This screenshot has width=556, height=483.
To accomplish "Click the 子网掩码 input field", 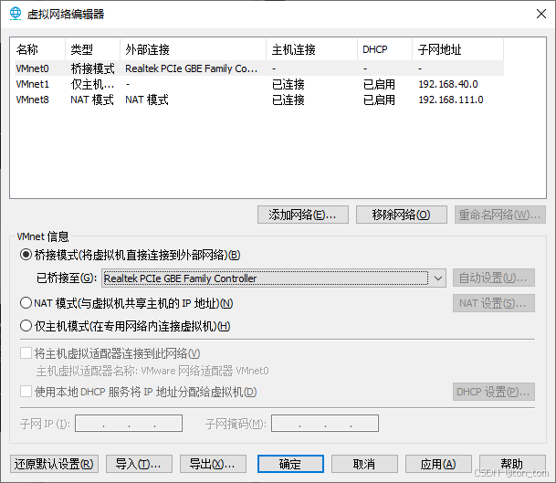I will tap(325, 423).
